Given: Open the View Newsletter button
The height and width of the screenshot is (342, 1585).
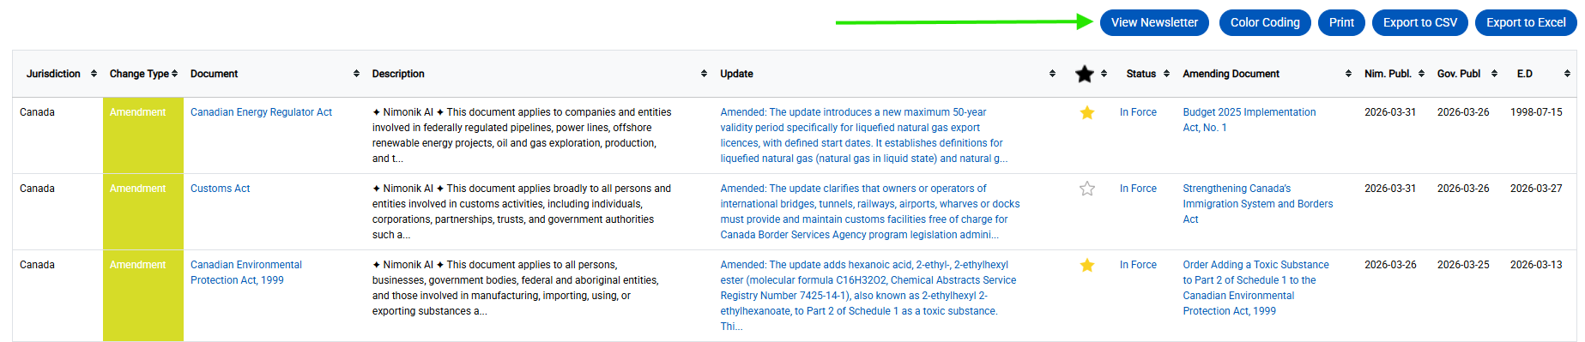Looking at the screenshot, I should coord(1154,22).
